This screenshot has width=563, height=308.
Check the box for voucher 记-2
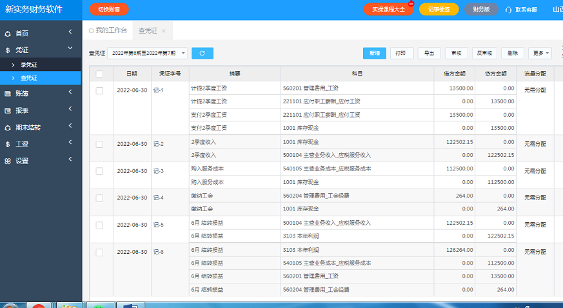pyautogui.click(x=99, y=144)
